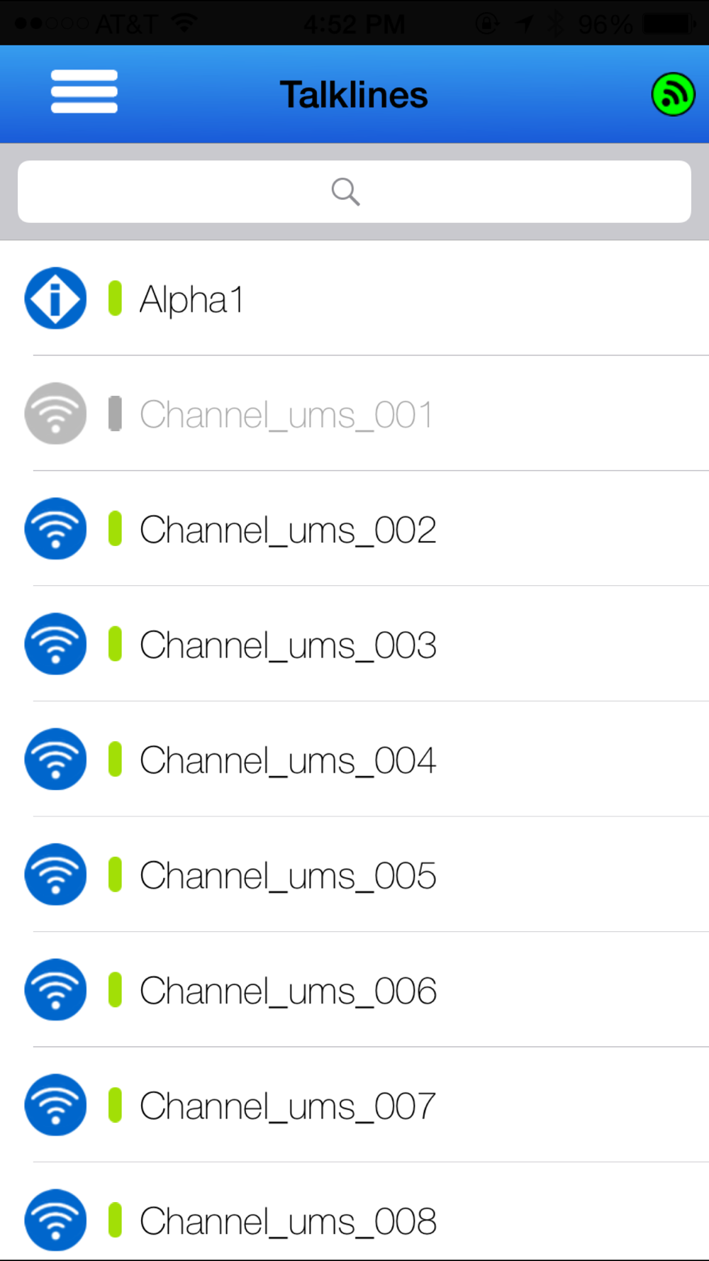The width and height of the screenshot is (709, 1261).
Task: Select the Channel_ums_005 talkline
Action: click(x=354, y=874)
